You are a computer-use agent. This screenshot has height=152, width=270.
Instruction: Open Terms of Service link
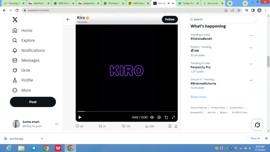(198, 108)
